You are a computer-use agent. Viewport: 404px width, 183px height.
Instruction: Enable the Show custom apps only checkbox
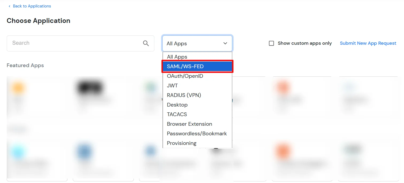coord(272,43)
